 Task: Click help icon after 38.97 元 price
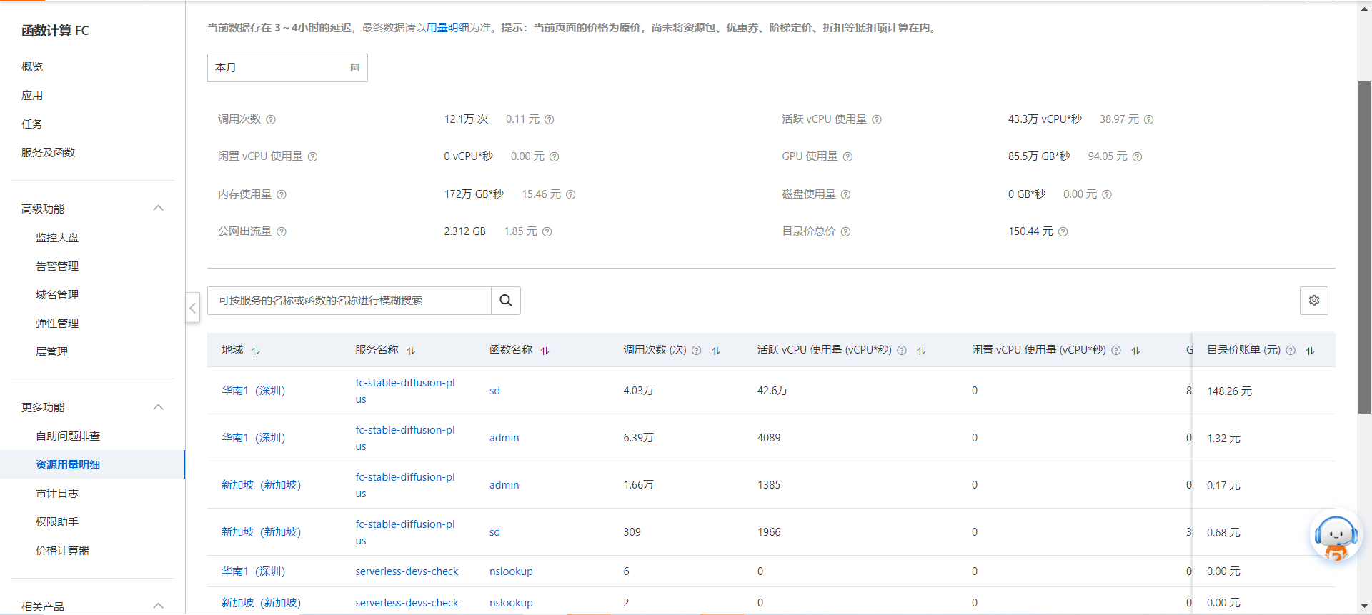coord(1148,120)
